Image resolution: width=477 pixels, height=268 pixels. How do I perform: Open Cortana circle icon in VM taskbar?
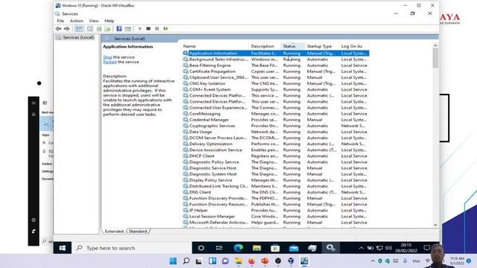tap(200, 248)
